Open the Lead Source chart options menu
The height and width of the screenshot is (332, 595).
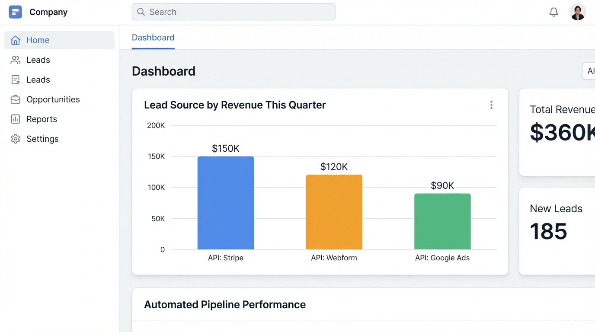pyautogui.click(x=491, y=105)
